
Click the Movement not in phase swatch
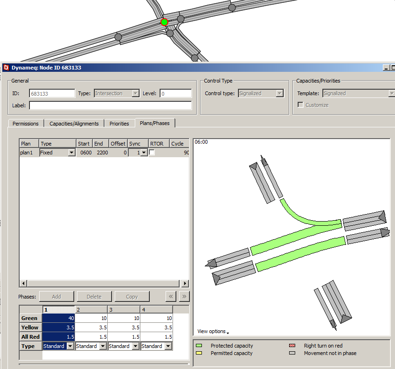[x=292, y=353]
